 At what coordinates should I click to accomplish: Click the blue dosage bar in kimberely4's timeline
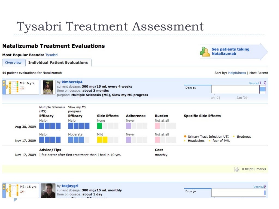pyautogui.click(x=262, y=89)
